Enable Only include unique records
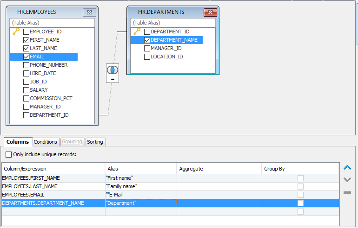Image resolution: width=358 pixels, height=228 pixels. click(x=8, y=154)
